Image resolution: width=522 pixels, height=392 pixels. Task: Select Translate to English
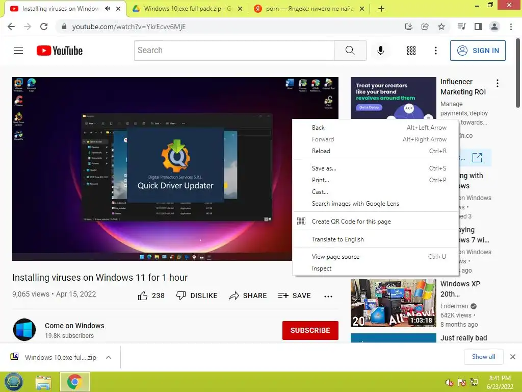(x=376, y=239)
